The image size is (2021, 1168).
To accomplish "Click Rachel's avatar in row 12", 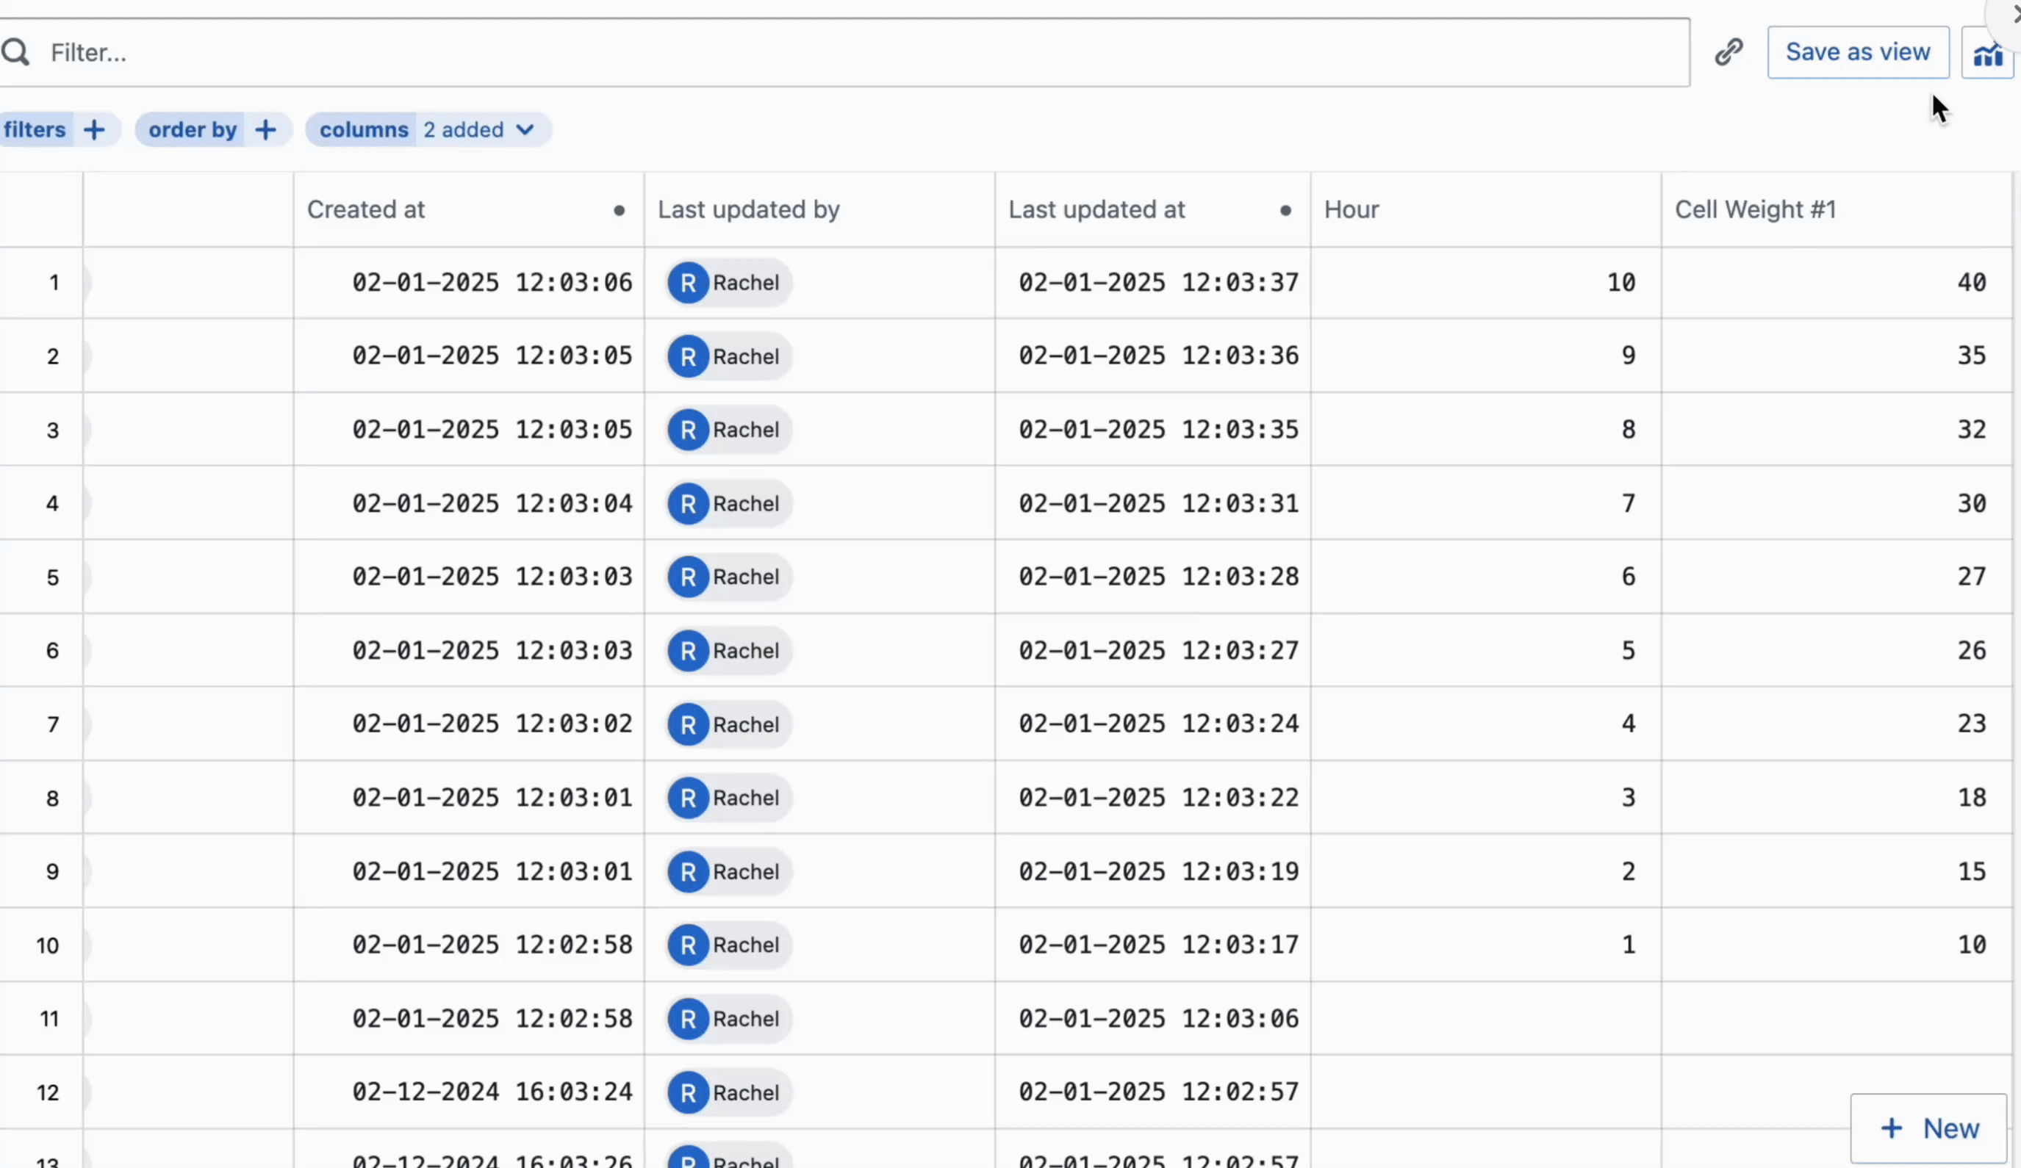I will [687, 1092].
